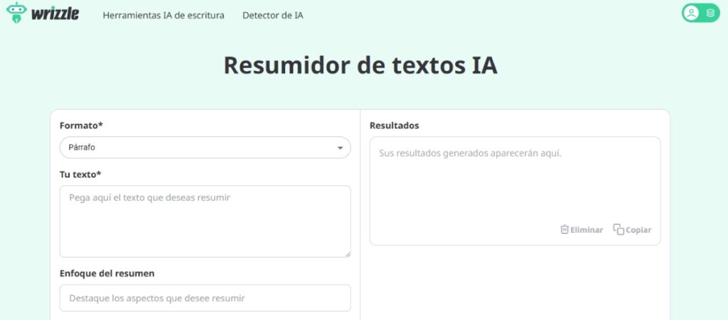Screen dimensions: 728x320
Task: Click the wrizzle wordmark text
Action: point(55,14)
